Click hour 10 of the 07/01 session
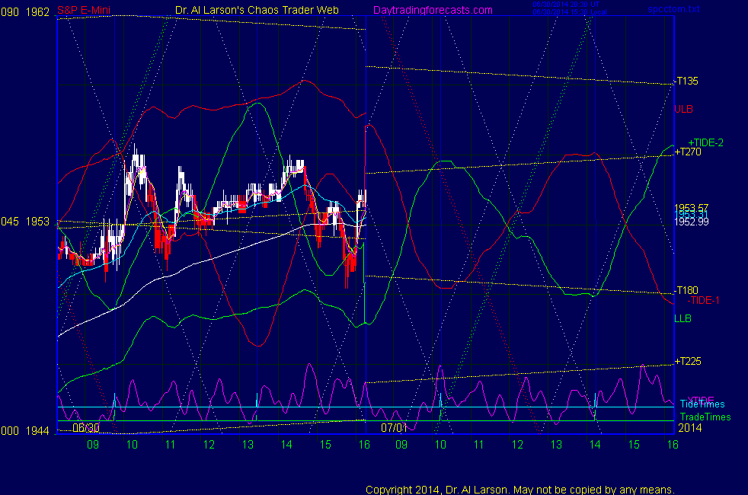This screenshot has width=748, height=495. point(440,445)
